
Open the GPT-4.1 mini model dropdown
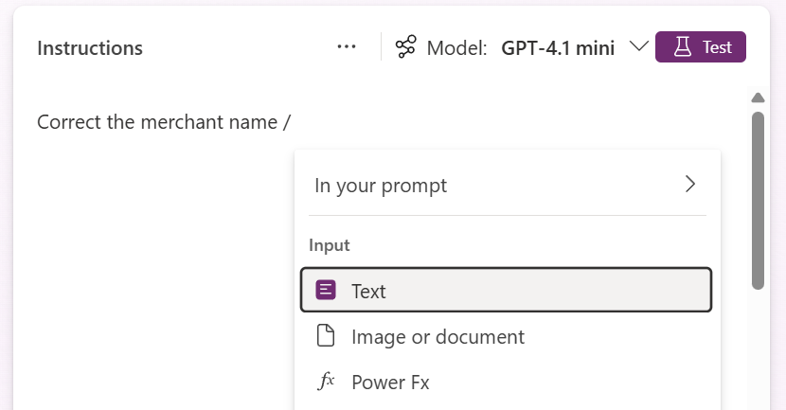point(558,47)
